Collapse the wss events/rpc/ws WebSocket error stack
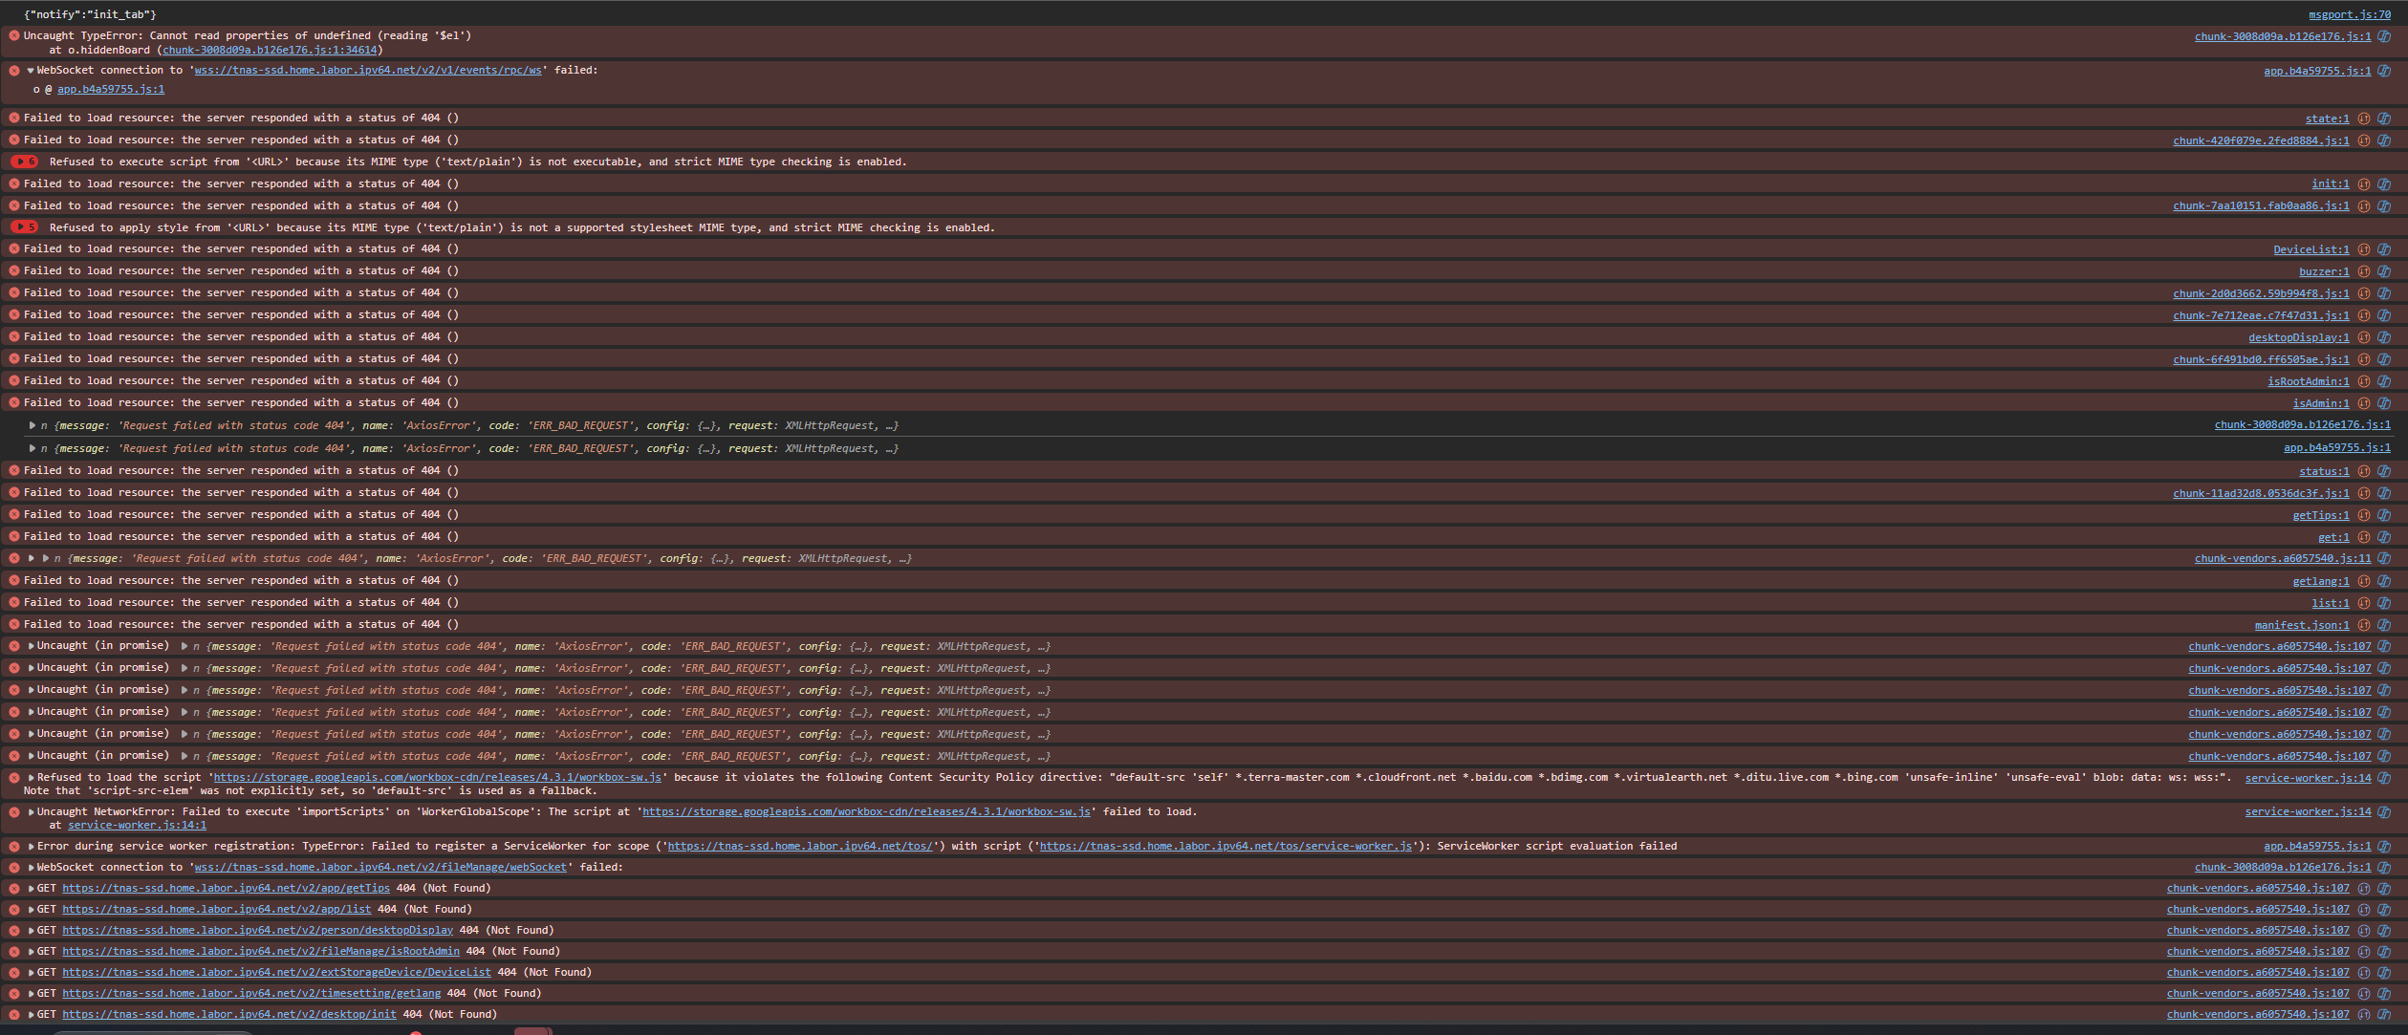The height and width of the screenshot is (1035, 2408). coord(31,71)
